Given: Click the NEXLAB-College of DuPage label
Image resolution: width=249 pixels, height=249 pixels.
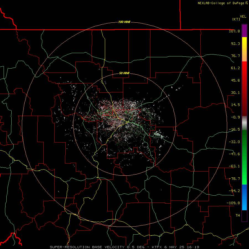Looking at the screenshot, I should click(222, 3).
